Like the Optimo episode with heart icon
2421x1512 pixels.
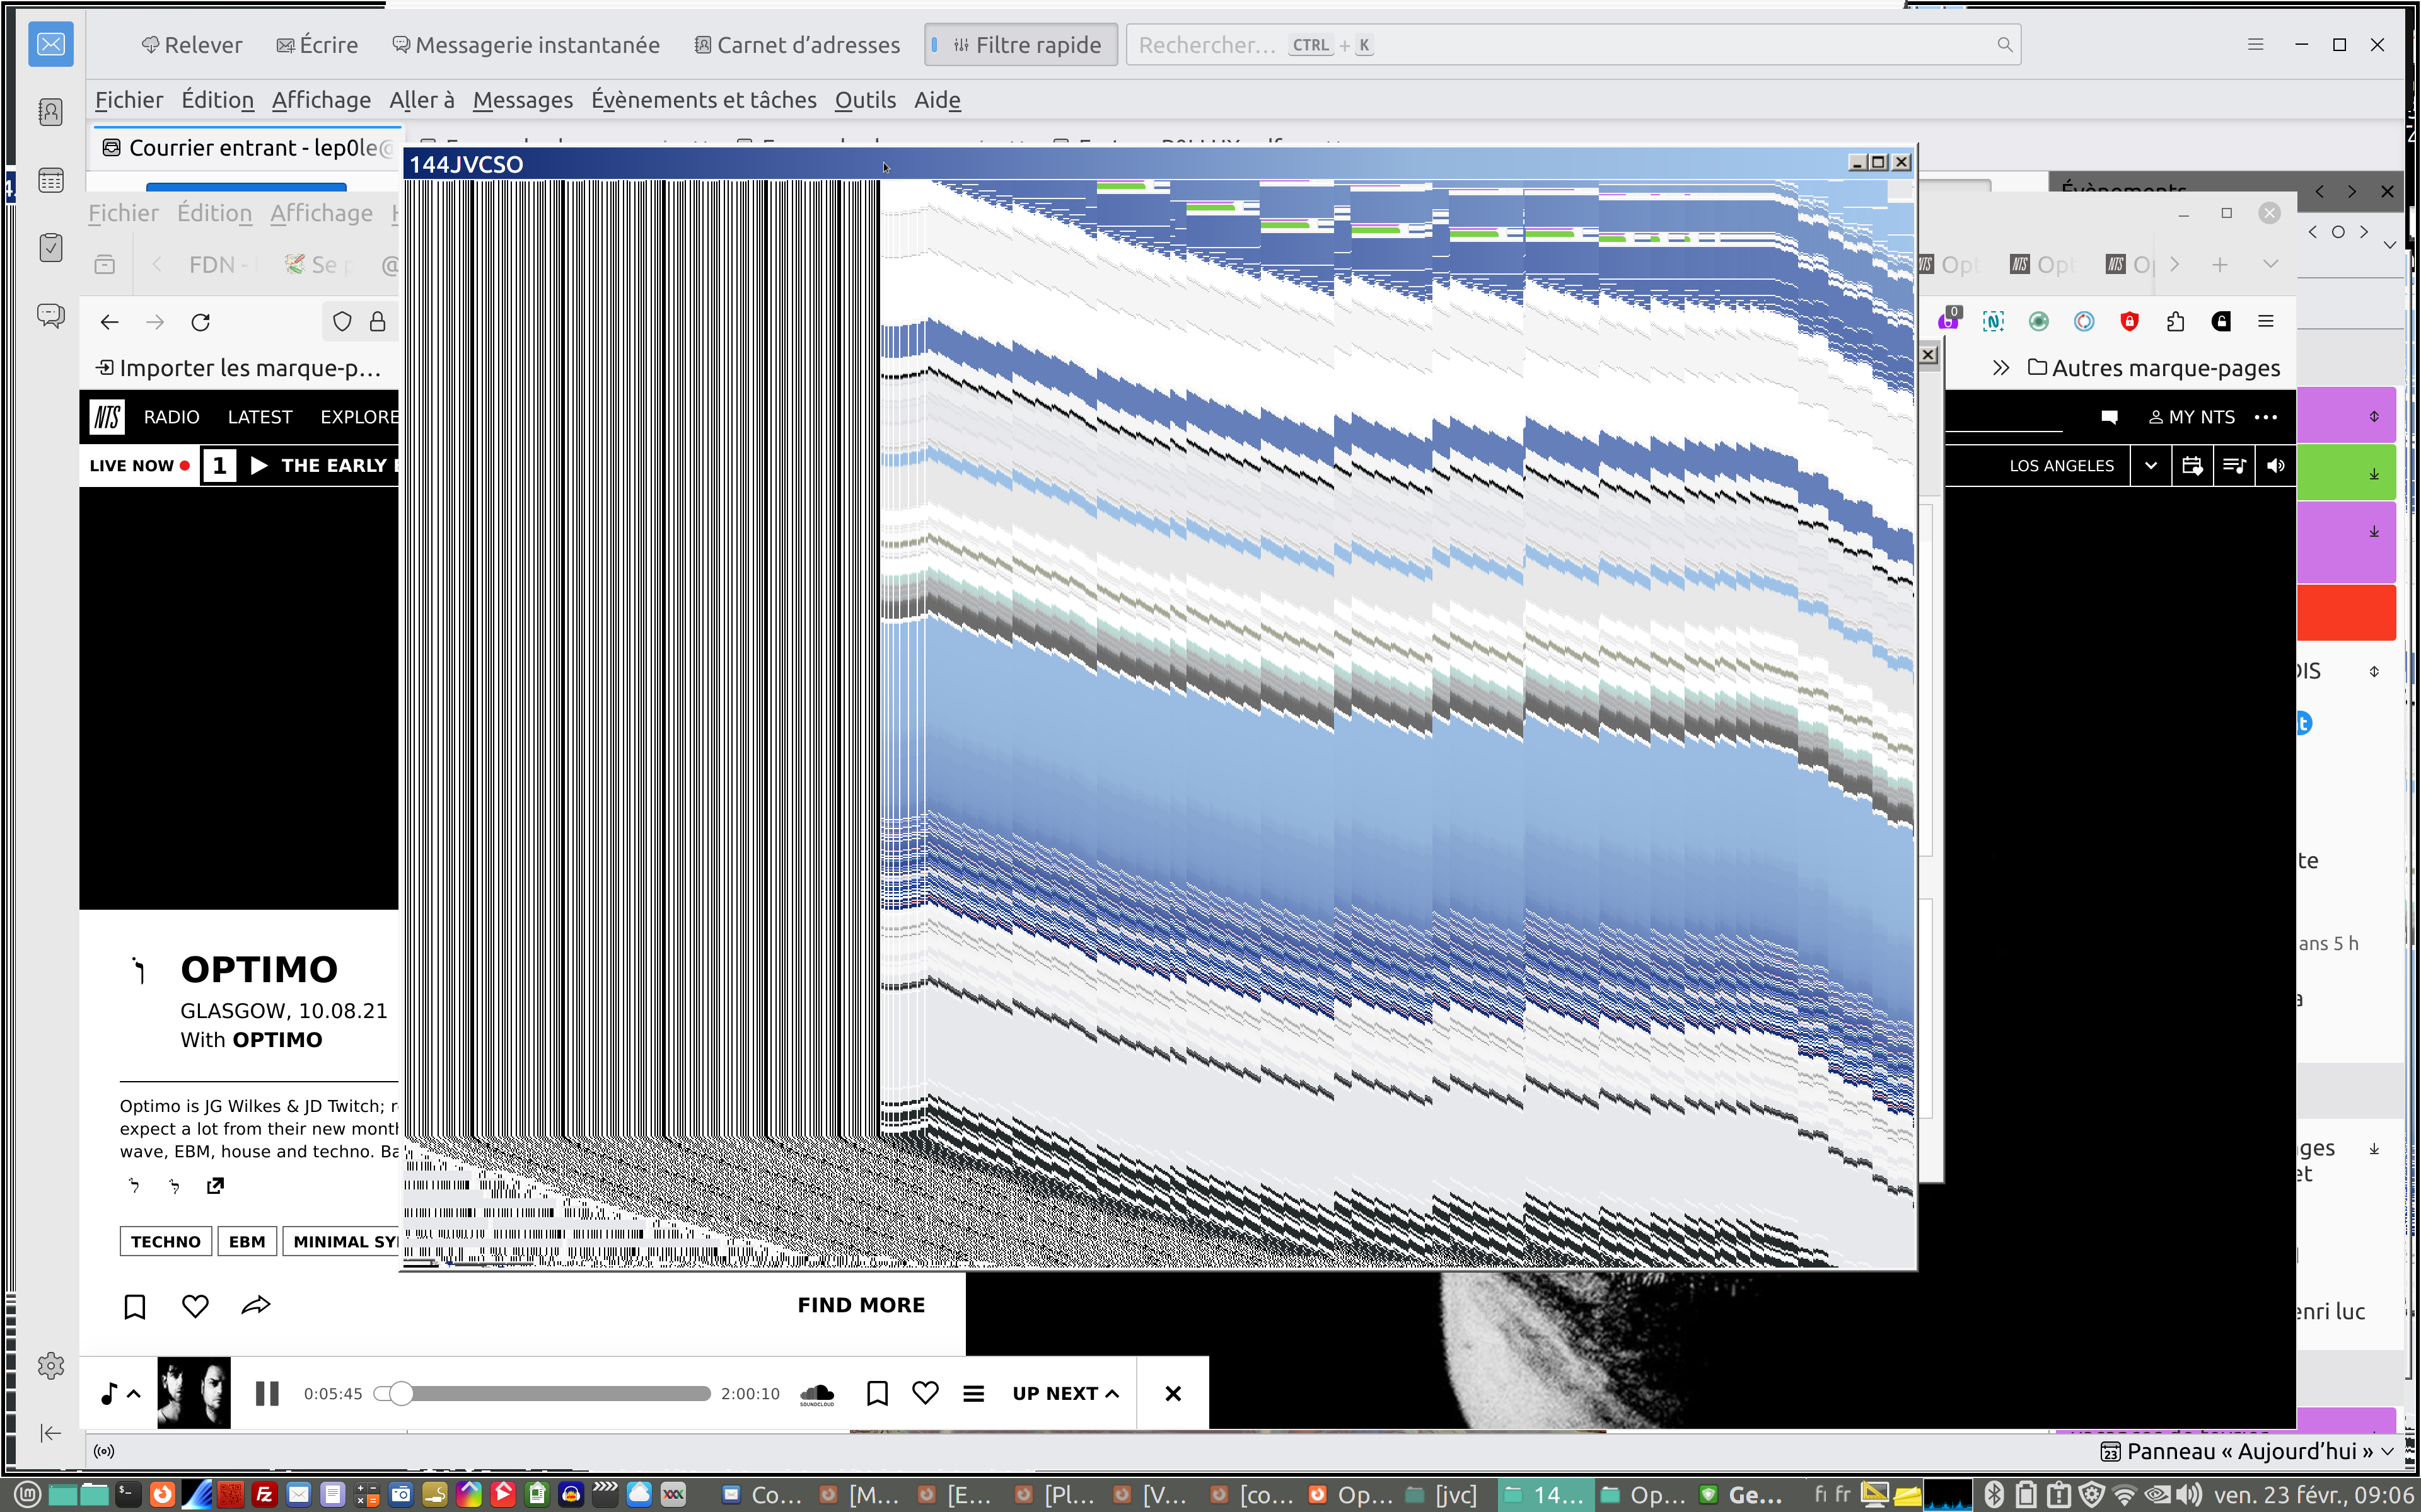[195, 1306]
